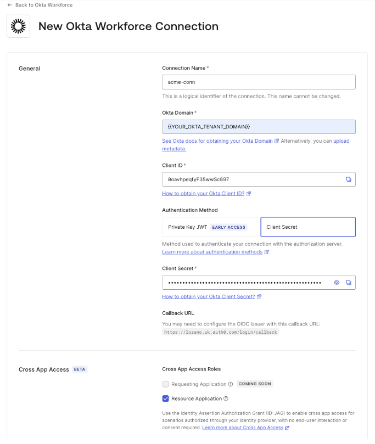
Task: Click external link icon after Cross App Access link
Action: tap(287, 428)
